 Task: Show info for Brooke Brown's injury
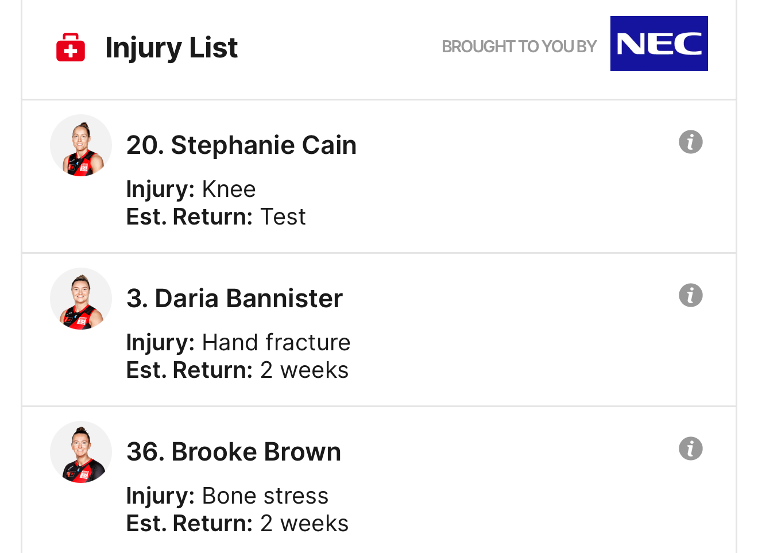[690, 448]
